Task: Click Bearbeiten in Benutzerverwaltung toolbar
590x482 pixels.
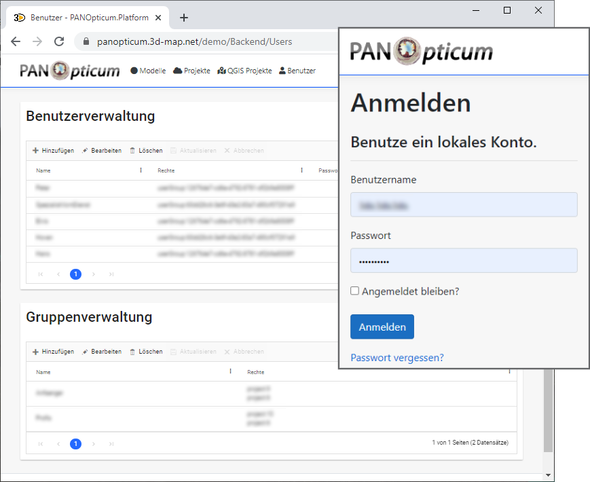Action: point(102,151)
